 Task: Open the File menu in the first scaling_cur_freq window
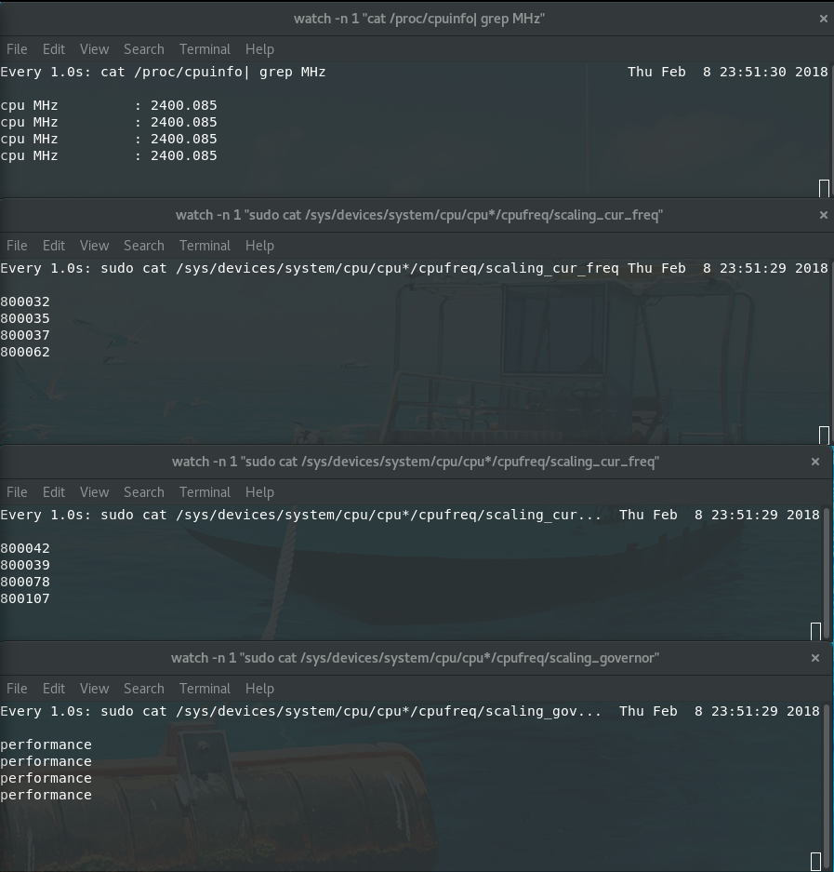tap(17, 245)
